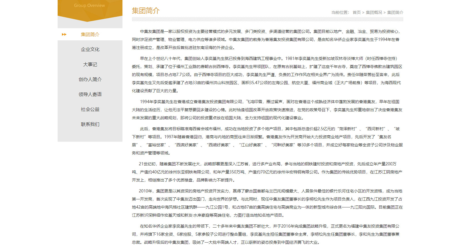Click the large orange 集团简介 page heading
The width and height of the screenshot is (461, 246).
[x=146, y=11]
